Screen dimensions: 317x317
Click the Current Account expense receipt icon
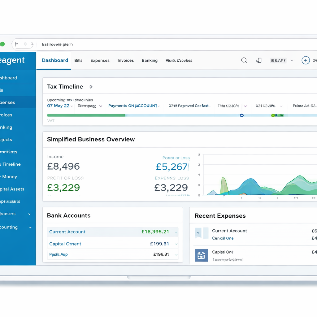pos(201,233)
